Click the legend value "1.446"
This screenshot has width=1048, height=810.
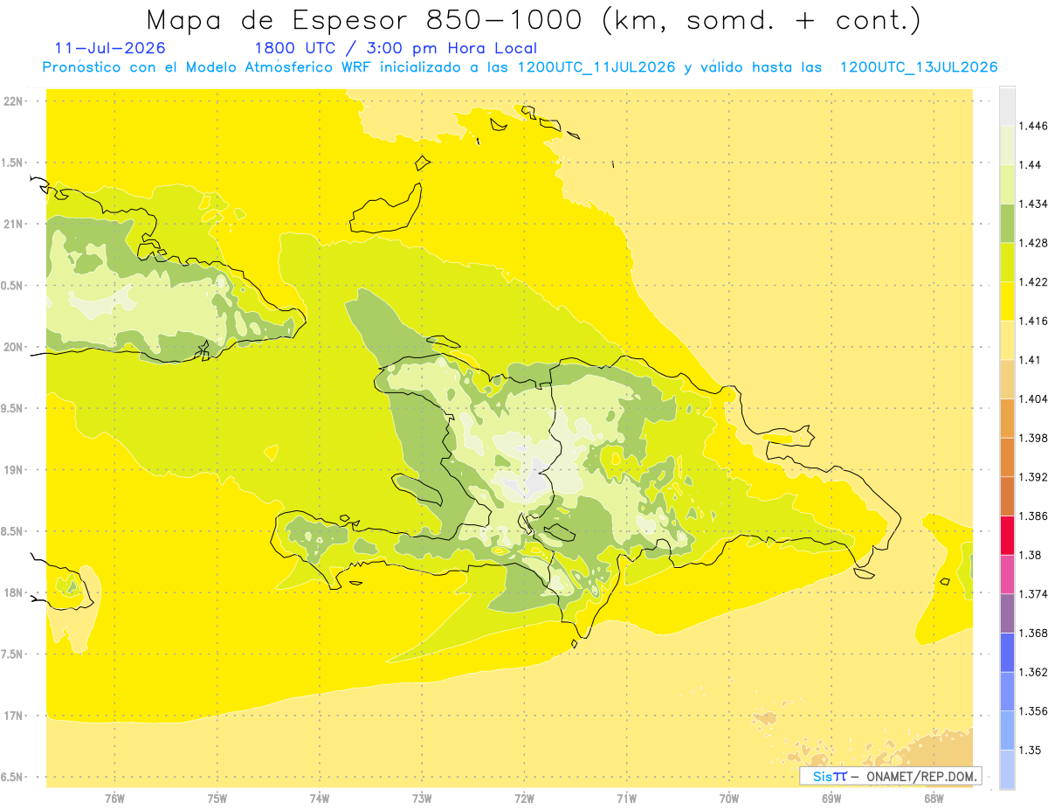[1033, 126]
